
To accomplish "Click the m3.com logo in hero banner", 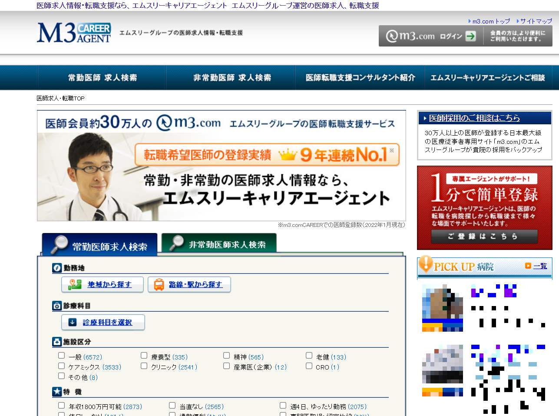I will (x=189, y=123).
